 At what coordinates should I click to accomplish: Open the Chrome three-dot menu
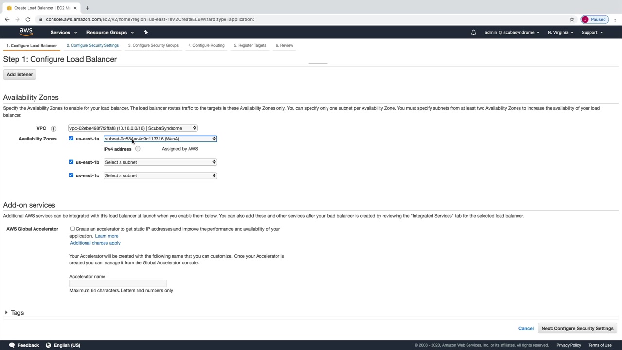click(x=615, y=19)
